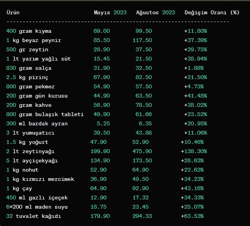Select the +138.30% change for zeytinyağı

click(x=194, y=151)
